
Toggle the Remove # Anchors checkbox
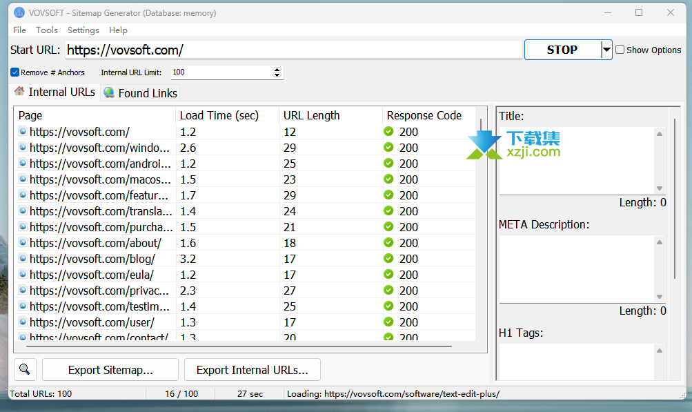click(15, 72)
